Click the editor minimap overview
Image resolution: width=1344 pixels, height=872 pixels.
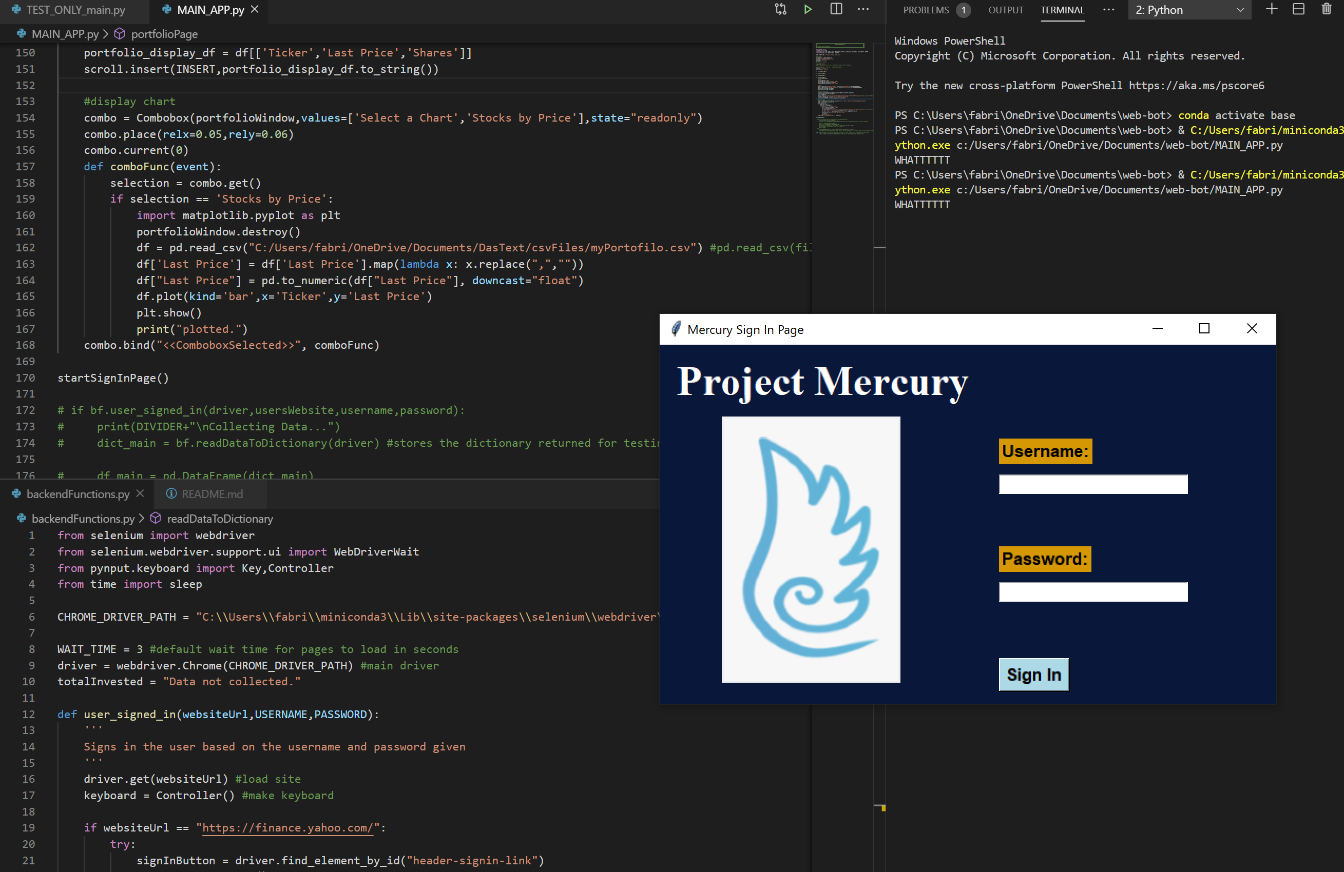pos(841,90)
